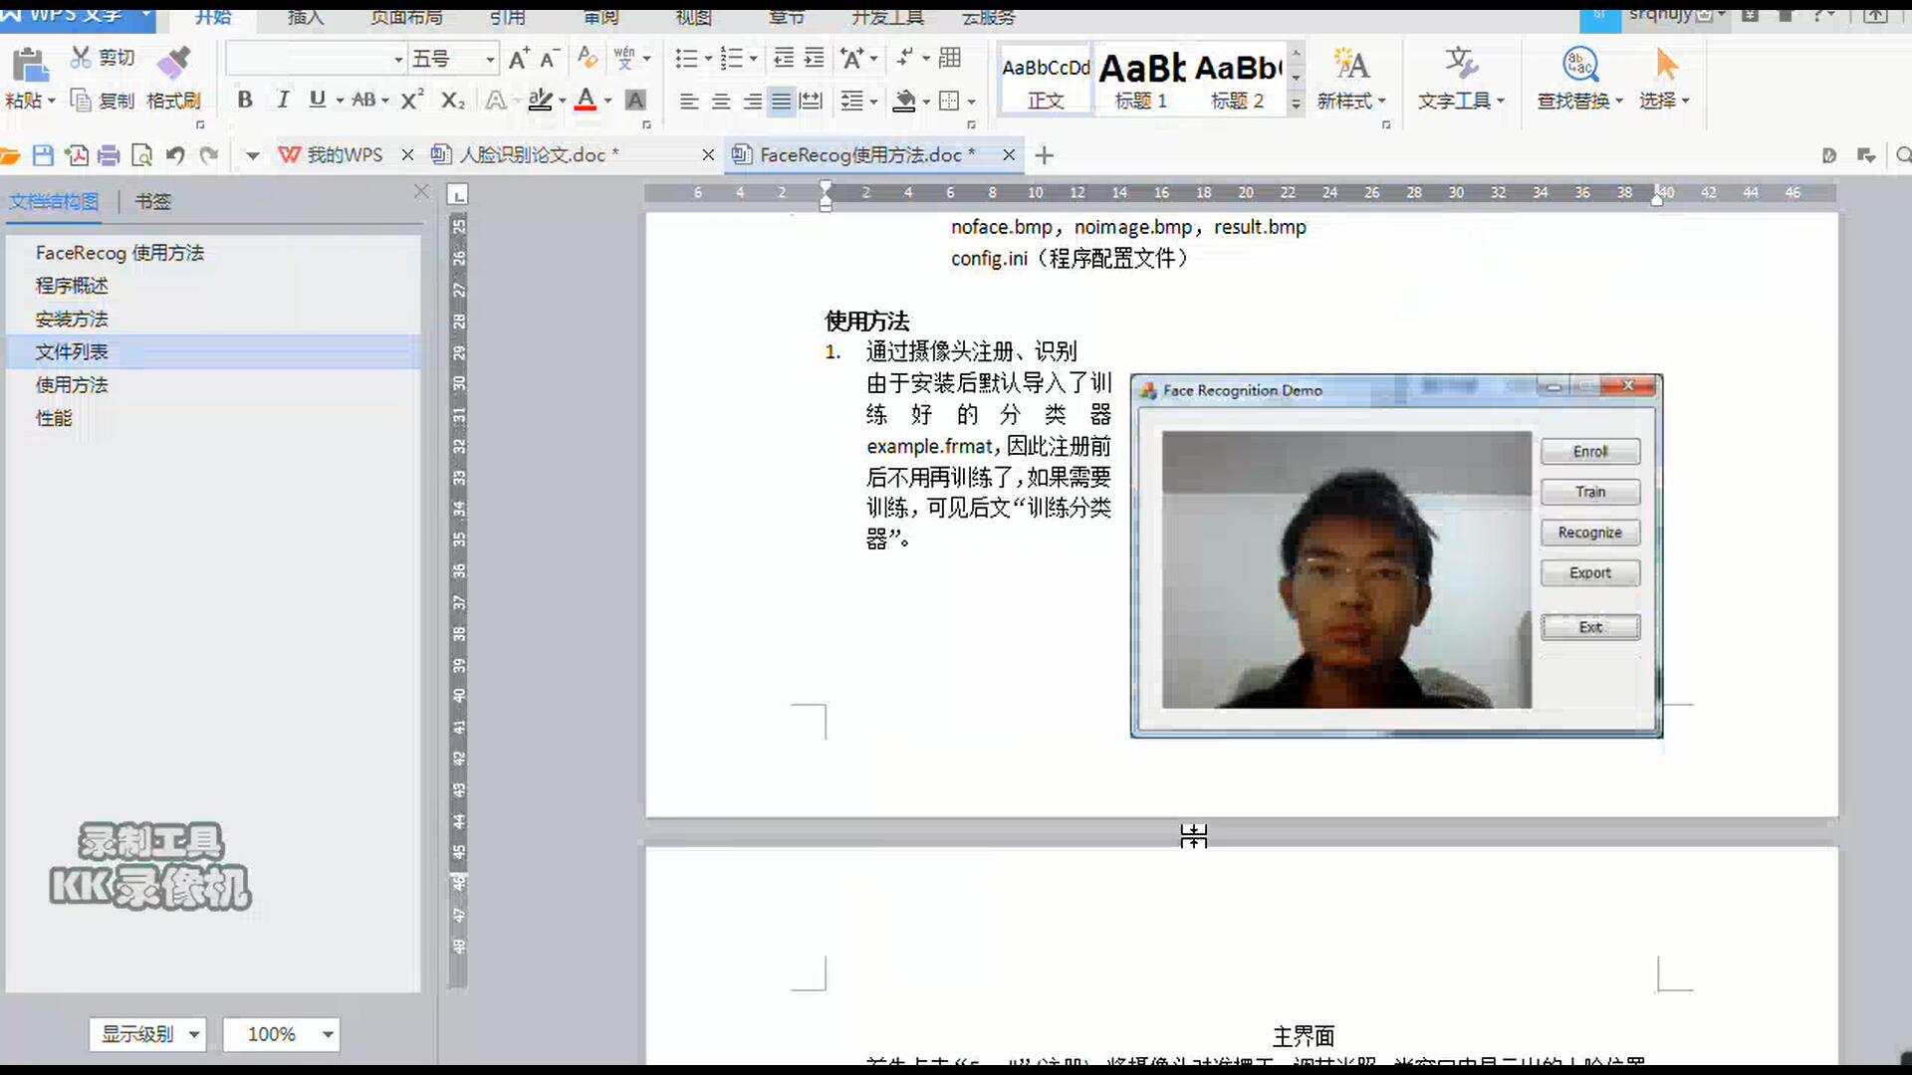Toggle bulleted list
This screenshot has height=1075, width=1912.
click(x=686, y=58)
